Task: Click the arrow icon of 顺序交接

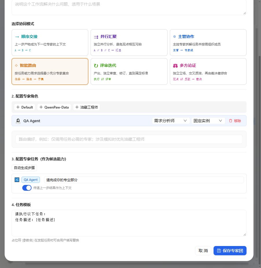Action: coord(17,37)
